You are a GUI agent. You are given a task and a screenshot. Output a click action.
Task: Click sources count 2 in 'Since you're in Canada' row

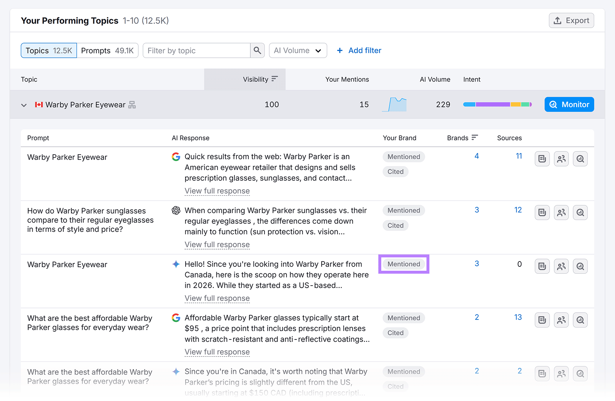520,371
